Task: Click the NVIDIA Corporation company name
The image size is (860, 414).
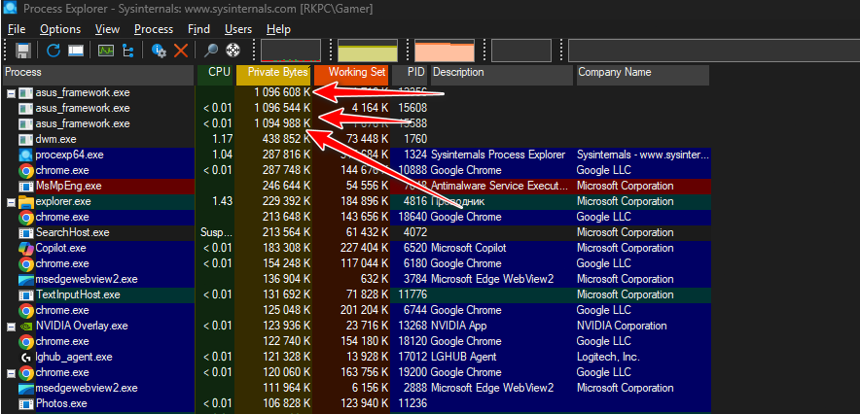Action: tap(622, 326)
